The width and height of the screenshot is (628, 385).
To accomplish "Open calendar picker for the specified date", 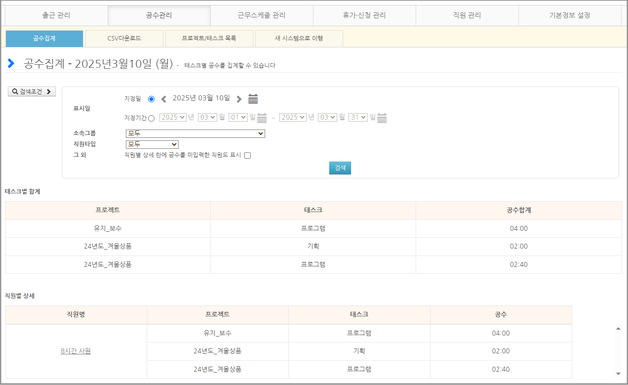I will (x=253, y=99).
